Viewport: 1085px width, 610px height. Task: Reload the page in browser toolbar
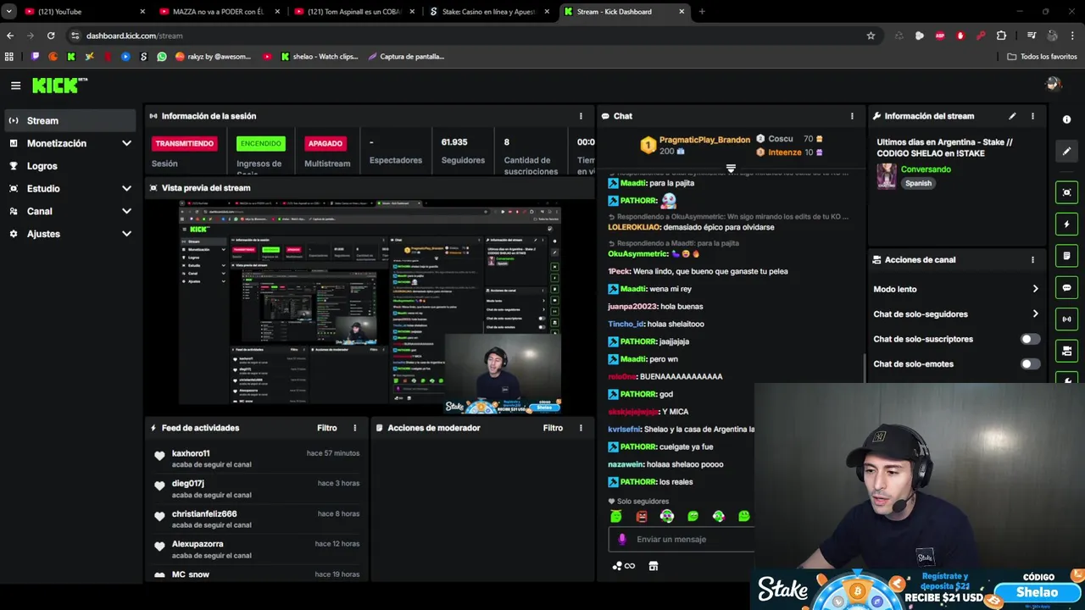point(51,36)
